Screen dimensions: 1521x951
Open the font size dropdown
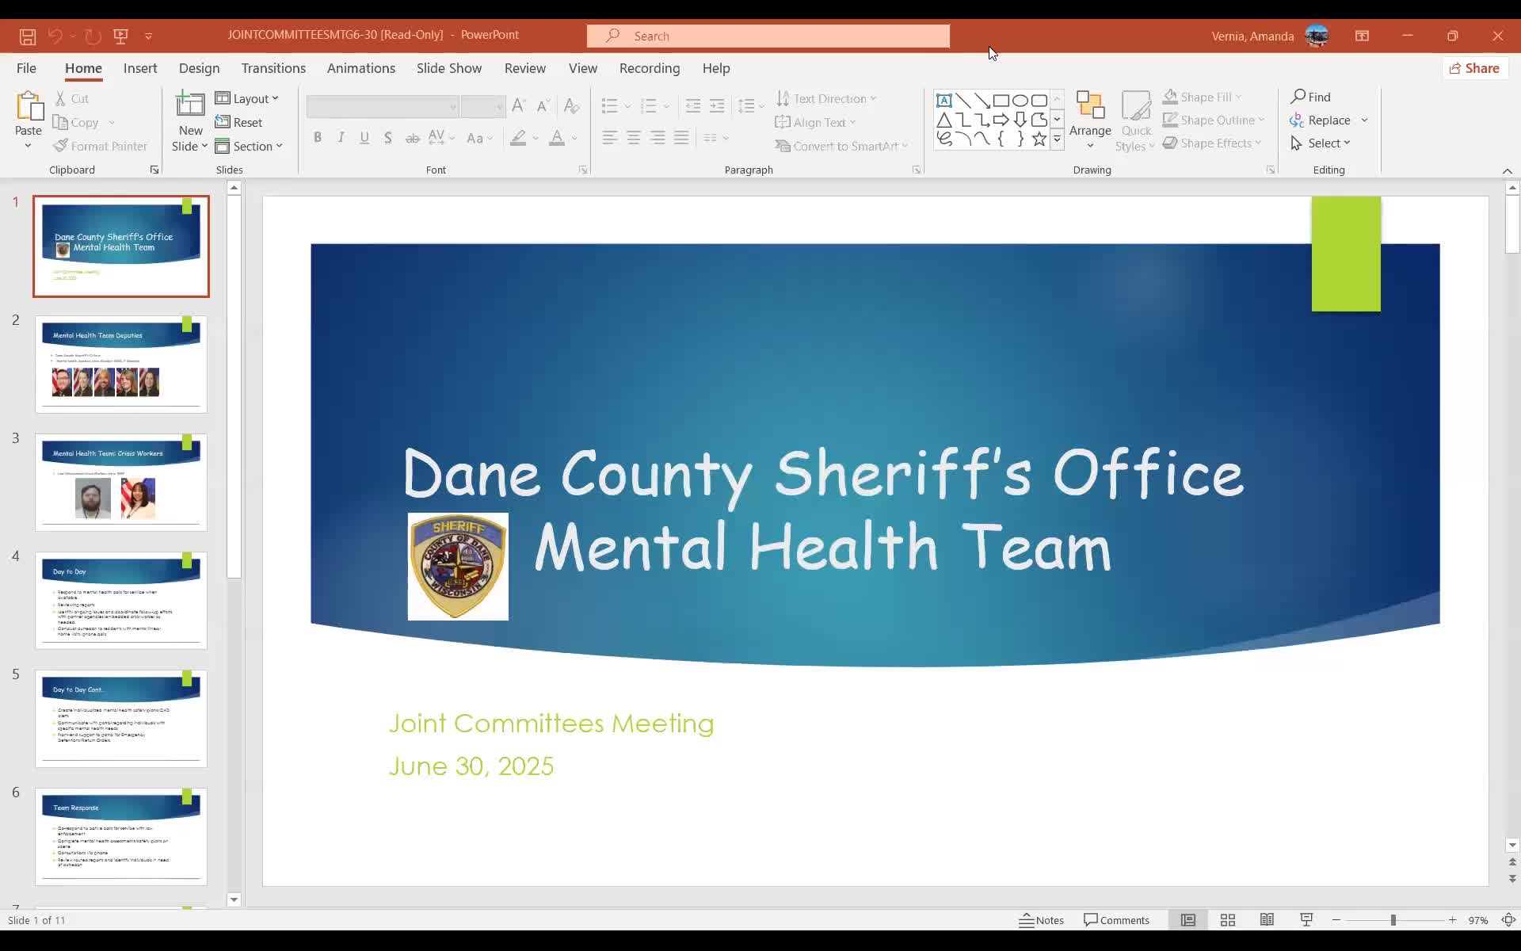497,106
